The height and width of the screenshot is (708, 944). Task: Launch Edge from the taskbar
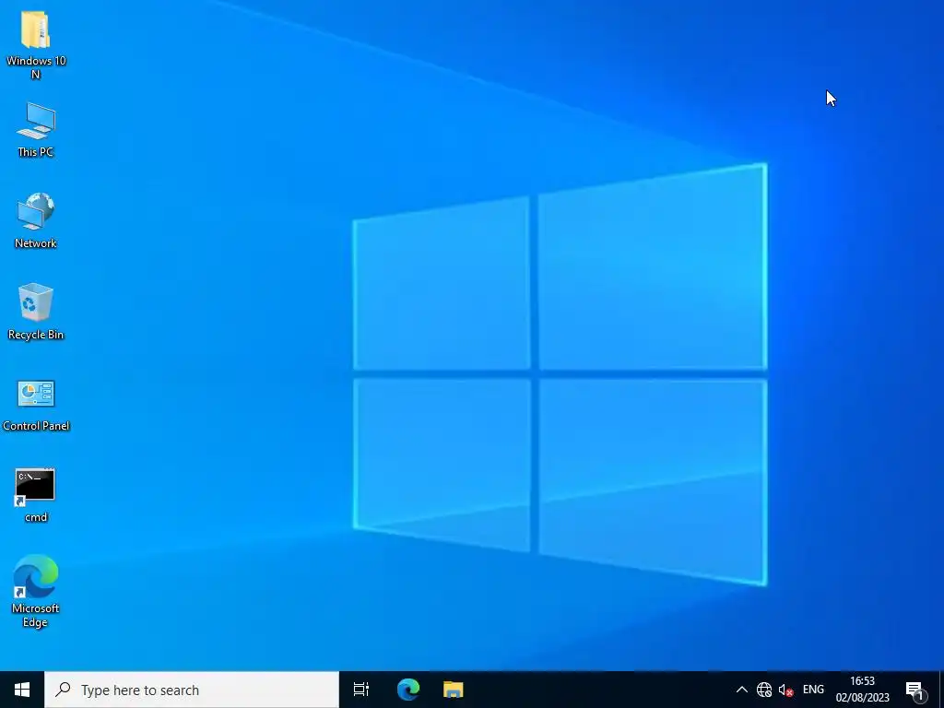tap(408, 690)
